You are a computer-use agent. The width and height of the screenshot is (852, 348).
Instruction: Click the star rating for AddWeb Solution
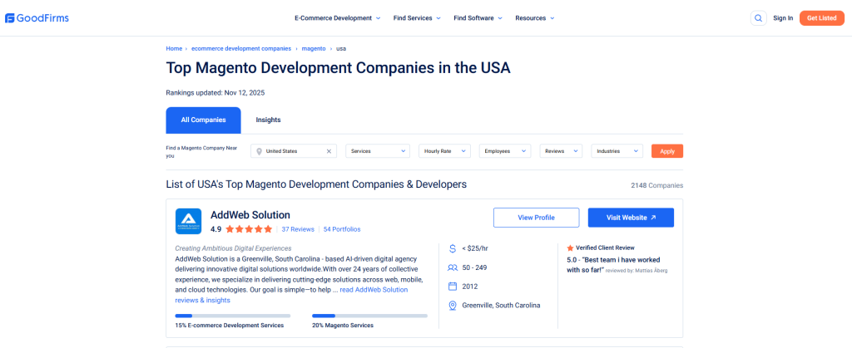click(x=249, y=229)
